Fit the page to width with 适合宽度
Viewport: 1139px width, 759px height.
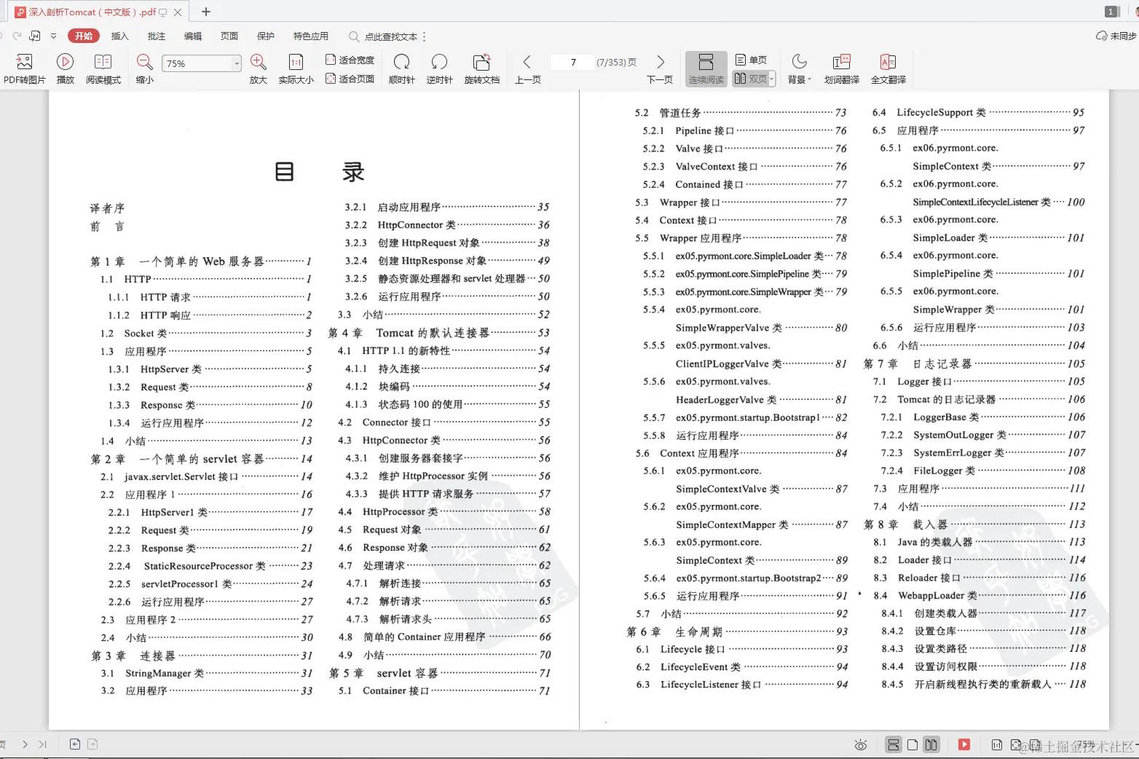pos(350,60)
